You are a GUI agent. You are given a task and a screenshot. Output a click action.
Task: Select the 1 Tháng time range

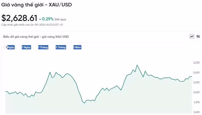43,47
